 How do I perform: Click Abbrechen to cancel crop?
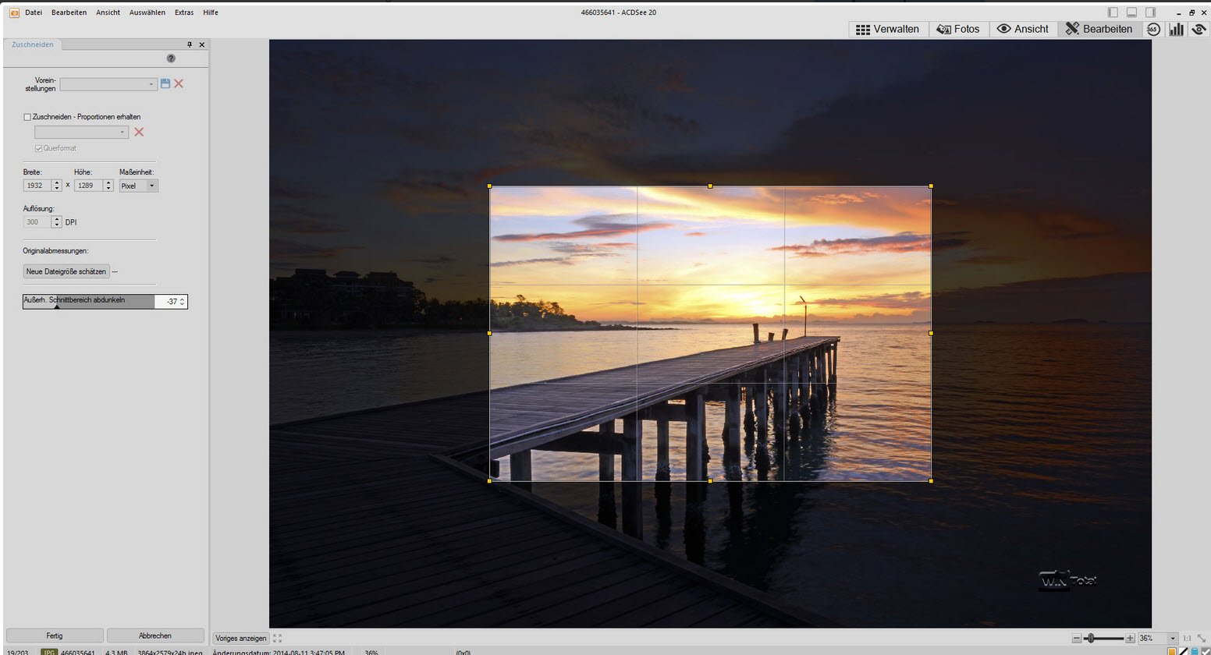(x=155, y=636)
